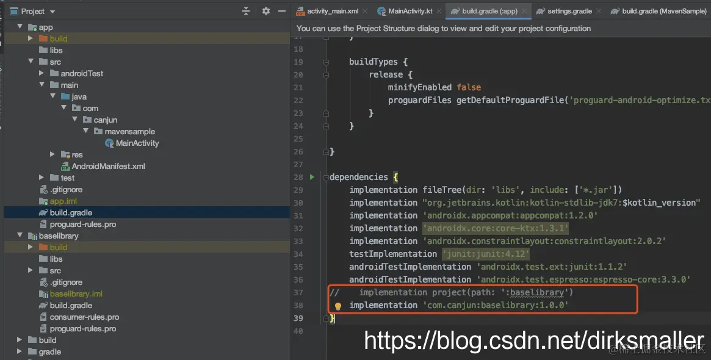The width and height of the screenshot is (711, 360).
Task: Click the 'buildTypes {' code line
Action: [378, 62]
